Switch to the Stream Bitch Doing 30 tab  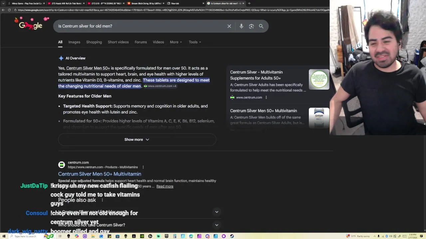[145, 3]
